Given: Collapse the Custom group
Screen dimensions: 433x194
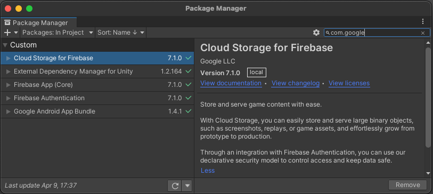Looking at the screenshot, I should (5, 45).
